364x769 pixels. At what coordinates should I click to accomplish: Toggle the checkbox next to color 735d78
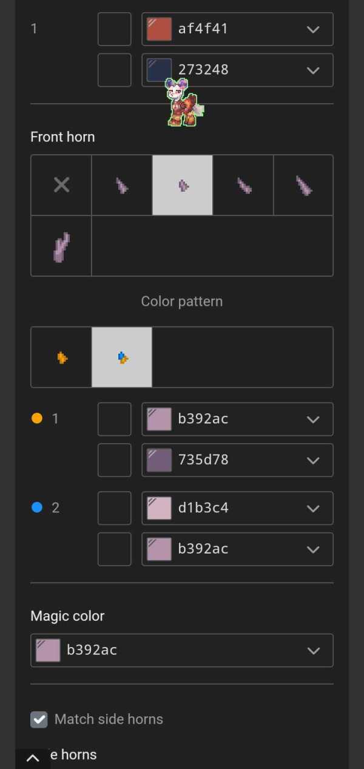pyautogui.click(x=114, y=460)
